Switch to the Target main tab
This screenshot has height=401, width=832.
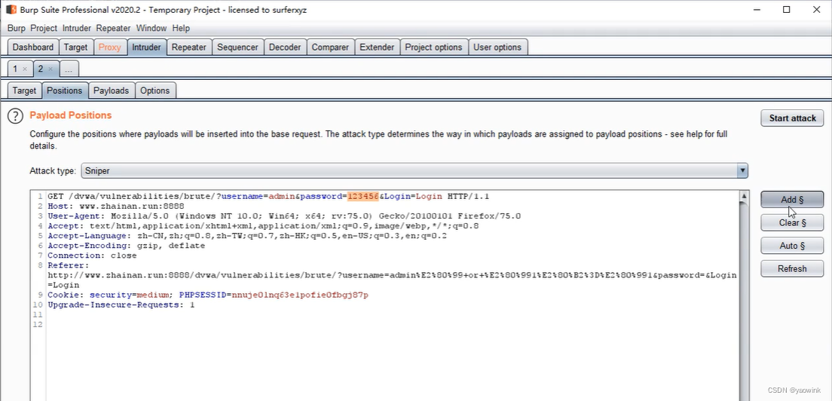click(75, 47)
